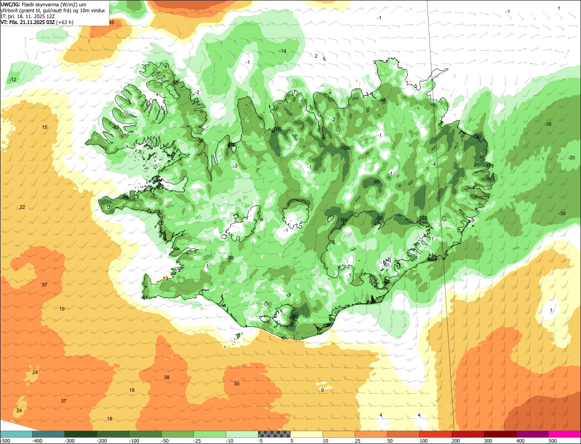Screen dimensions: 581x444
Task: Click the '-500' legend label
Action: [5, 441]
